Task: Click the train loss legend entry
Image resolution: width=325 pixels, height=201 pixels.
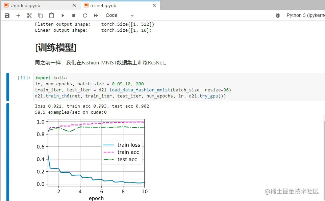Action: coord(122,145)
